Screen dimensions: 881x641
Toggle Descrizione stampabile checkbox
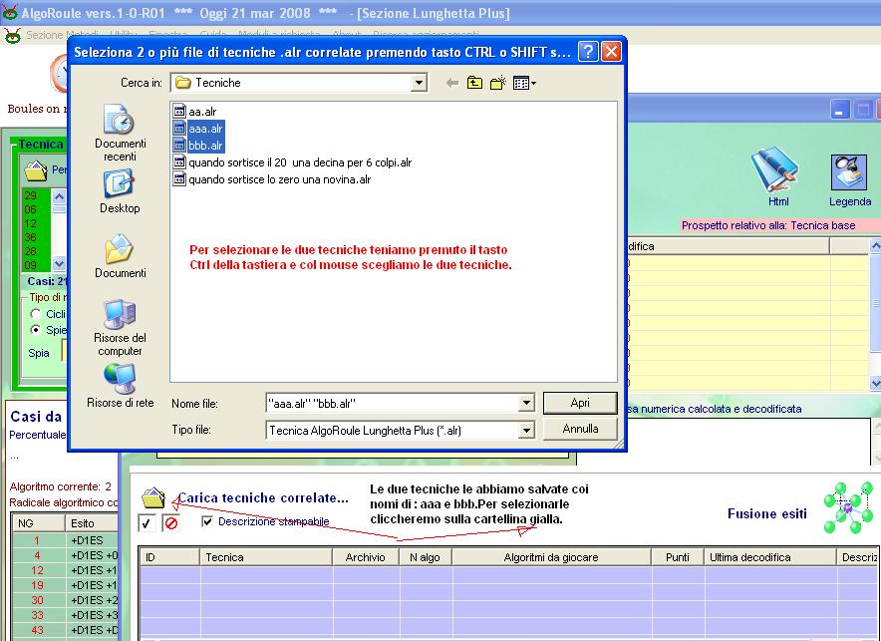(x=207, y=521)
